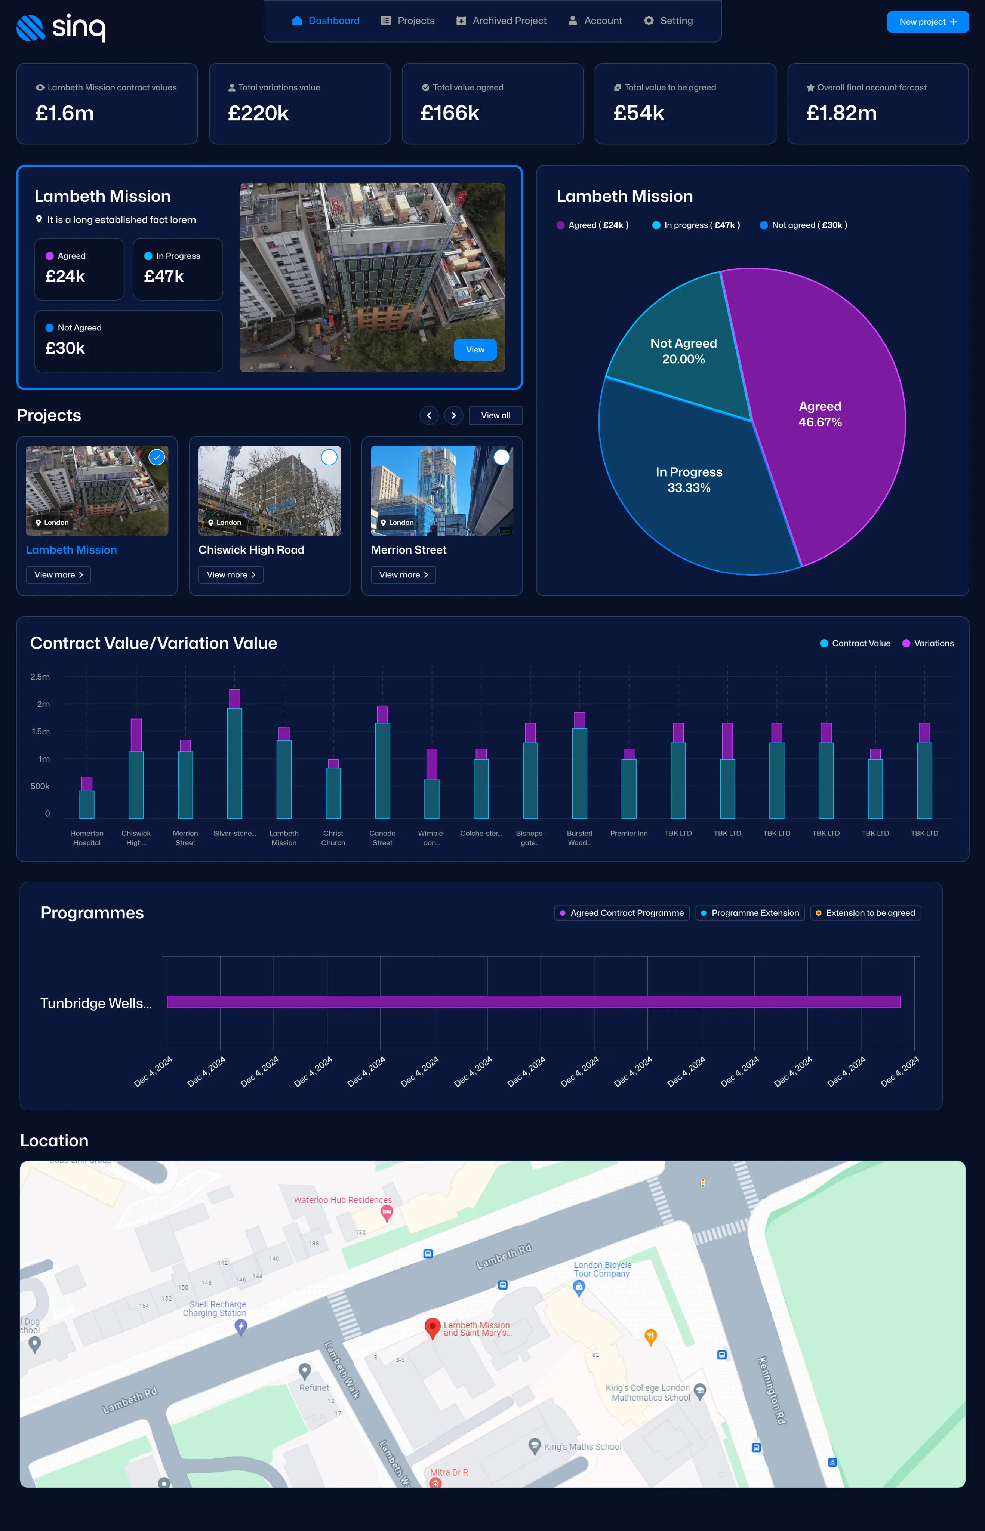Click the icon beside Total value to be agreed

[617, 87]
